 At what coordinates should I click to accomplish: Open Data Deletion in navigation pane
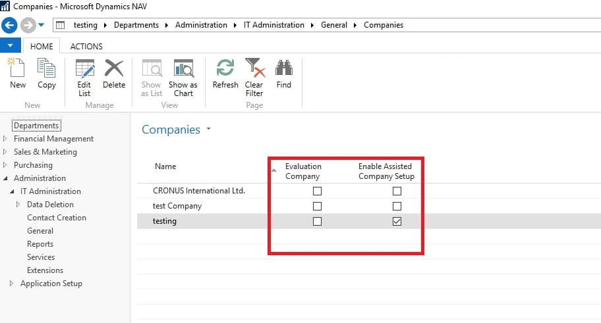point(50,205)
